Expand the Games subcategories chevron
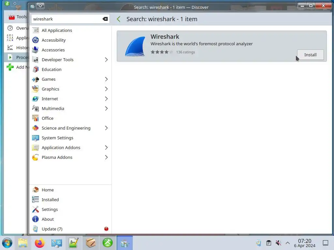This screenshot has width=334, height=250. (x=106, y=79)
